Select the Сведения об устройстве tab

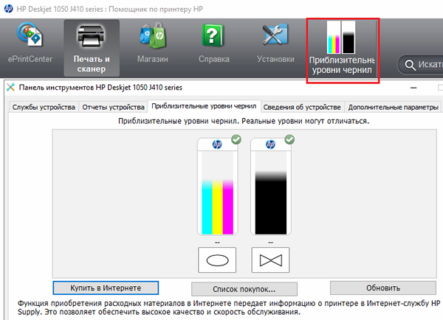coord(303,107)
